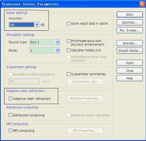Close the dialog with red X
The width and height of the screenshot is (146, 141).
(x=142, y=4)
